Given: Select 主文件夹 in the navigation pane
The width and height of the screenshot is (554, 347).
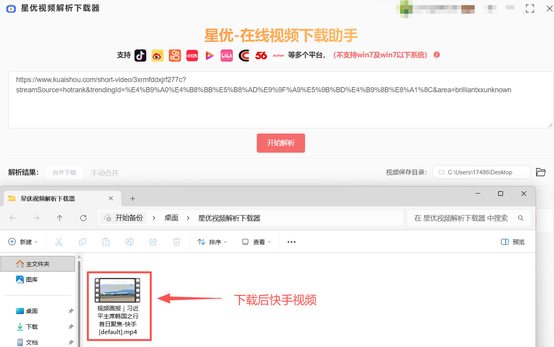Looking at the screenshot, I should (38, 264).
